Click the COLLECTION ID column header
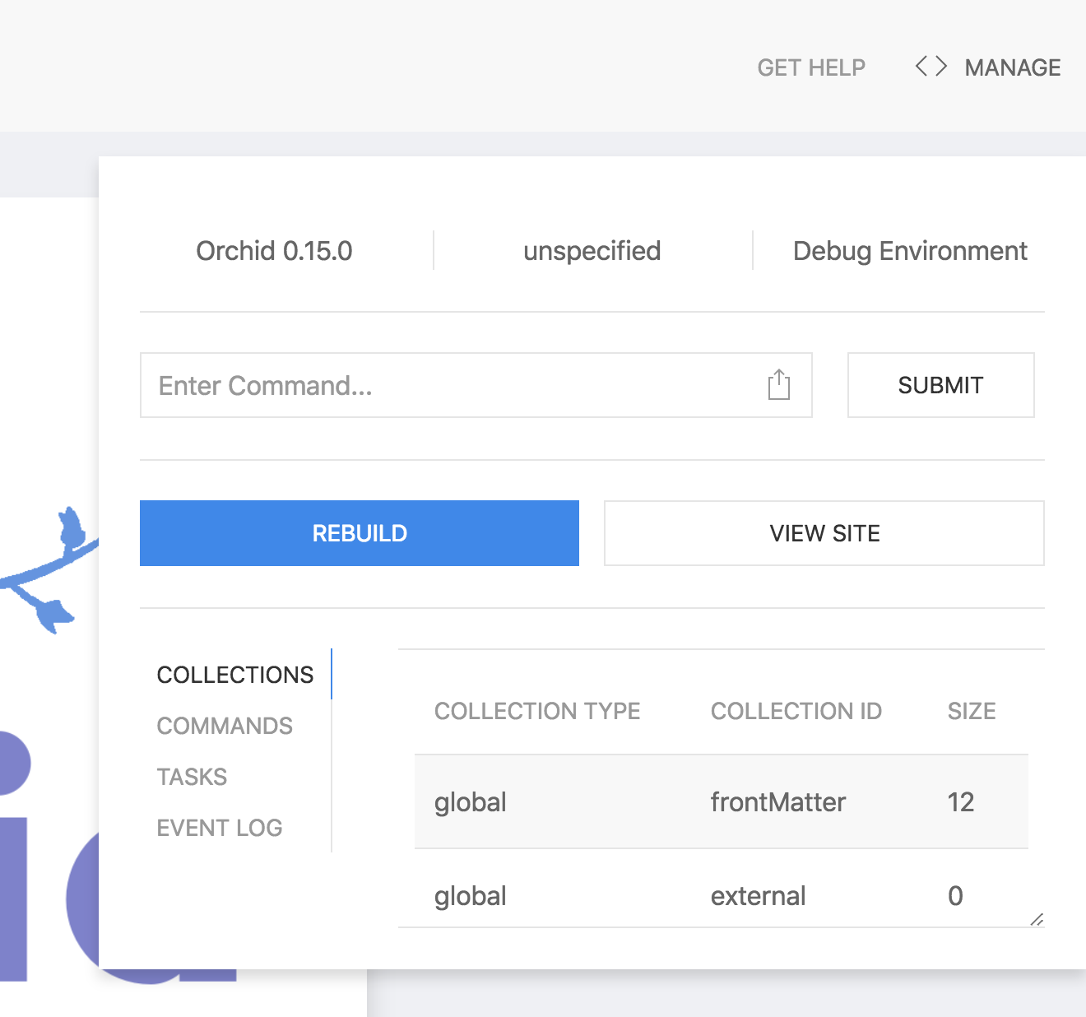The image size is (1086, 1017). (x=796, y=711)
